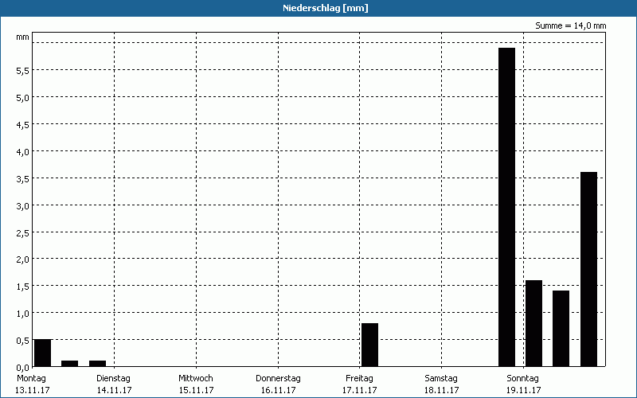This screenshot has height=398, width=637.
Task: Click the 'Sonntag' axis label
Action: tap(523, 379)
